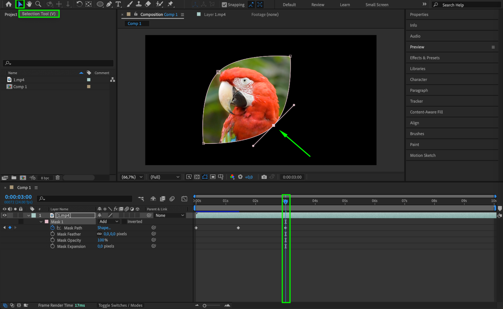Open the magnification (66,7%) dropdown
The height and width of the screenshot is (309, 503).
point(132,177)
